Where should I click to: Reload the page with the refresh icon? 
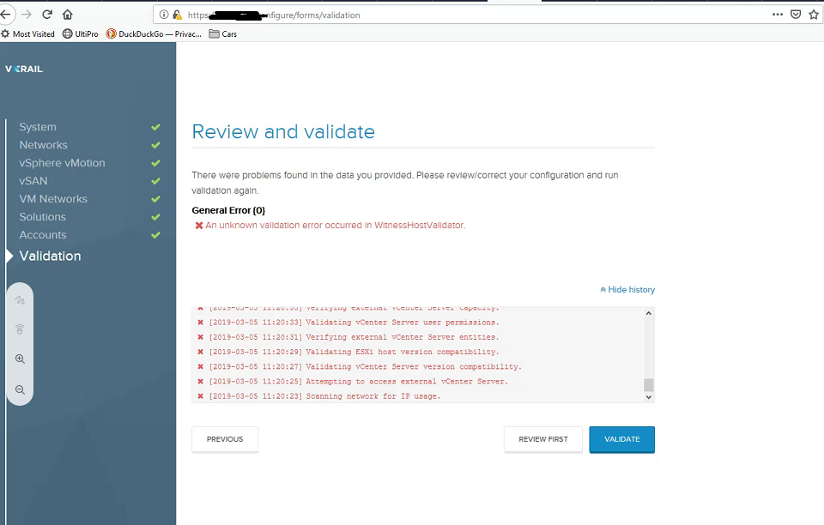click(47, 15)
